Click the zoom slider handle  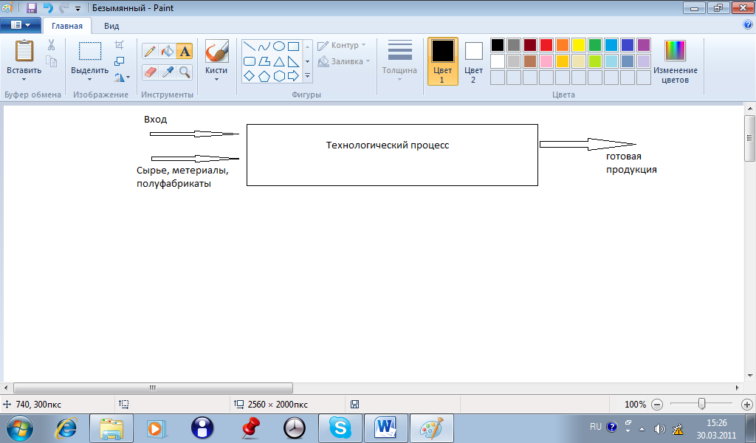701,404
